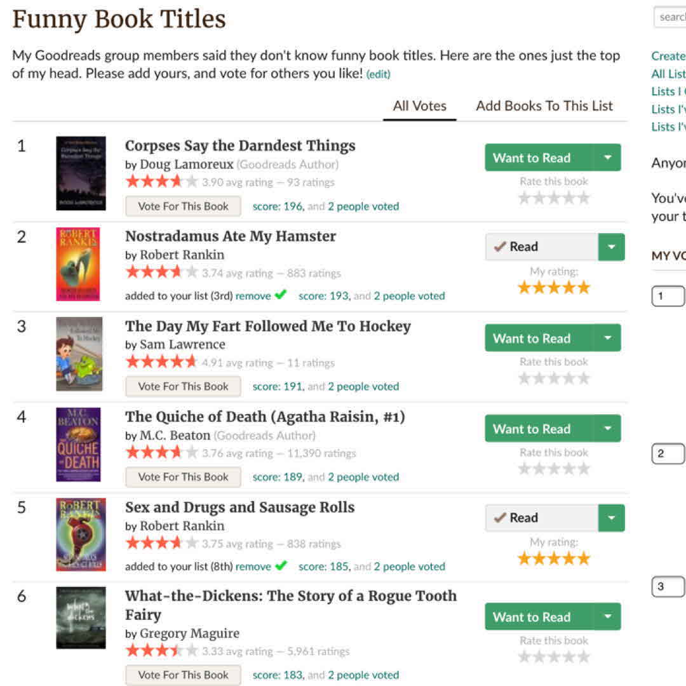The height and width of the screenshot is (686, 686).
Task: Remove Nostradamus Ate My Hamster from your list
Action: tap(253, 296)
